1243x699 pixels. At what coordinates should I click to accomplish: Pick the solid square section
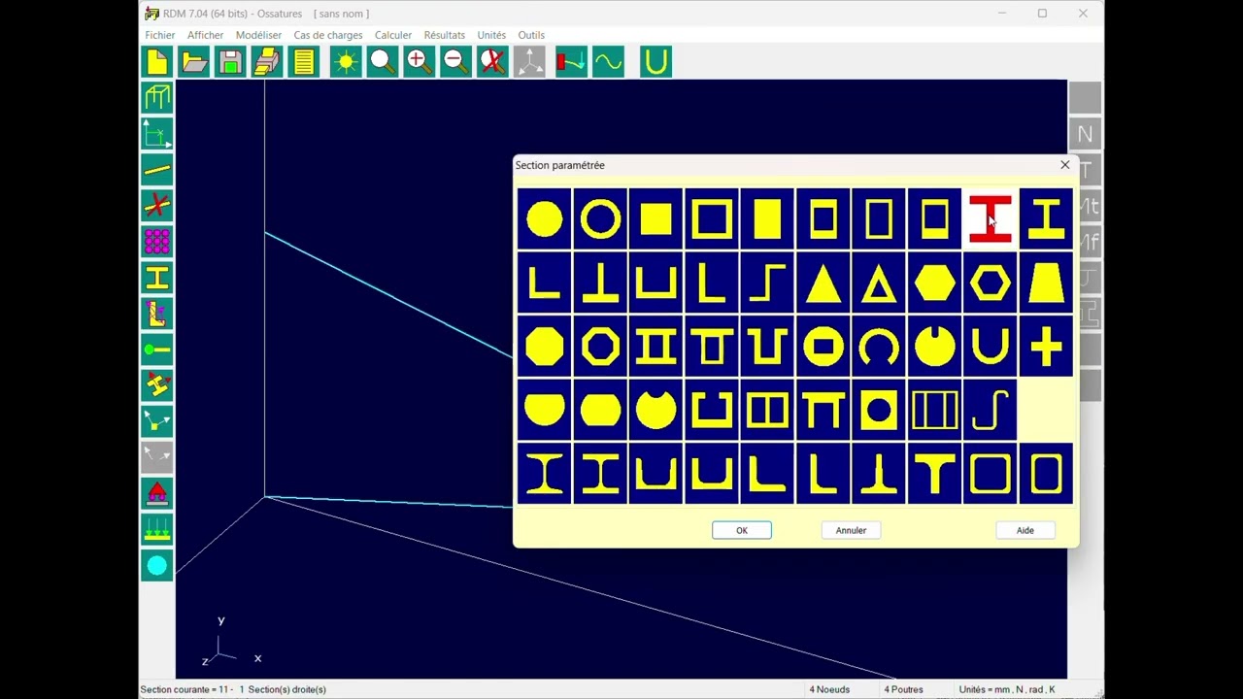point(655,219)
